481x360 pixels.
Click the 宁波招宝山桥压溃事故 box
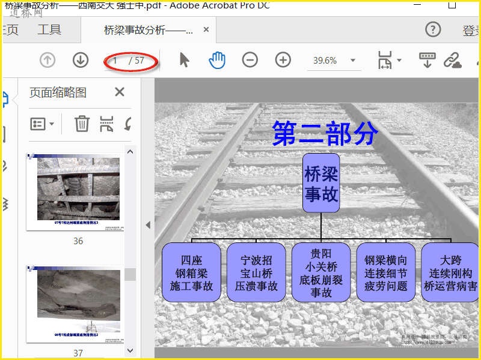256,272
